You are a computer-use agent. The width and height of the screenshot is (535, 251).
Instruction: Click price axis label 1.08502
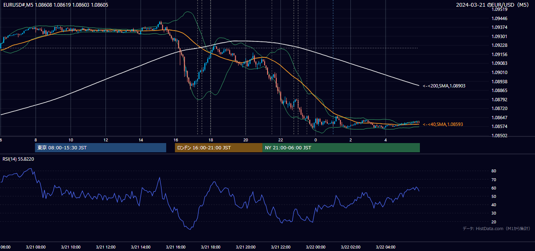[x=500, y=136]
